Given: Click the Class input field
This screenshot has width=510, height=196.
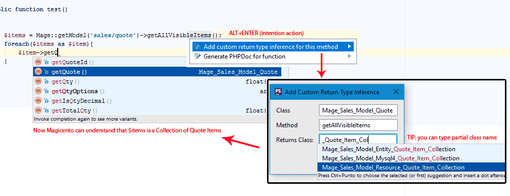Looking at the screenshot, I should click(358, 110).
